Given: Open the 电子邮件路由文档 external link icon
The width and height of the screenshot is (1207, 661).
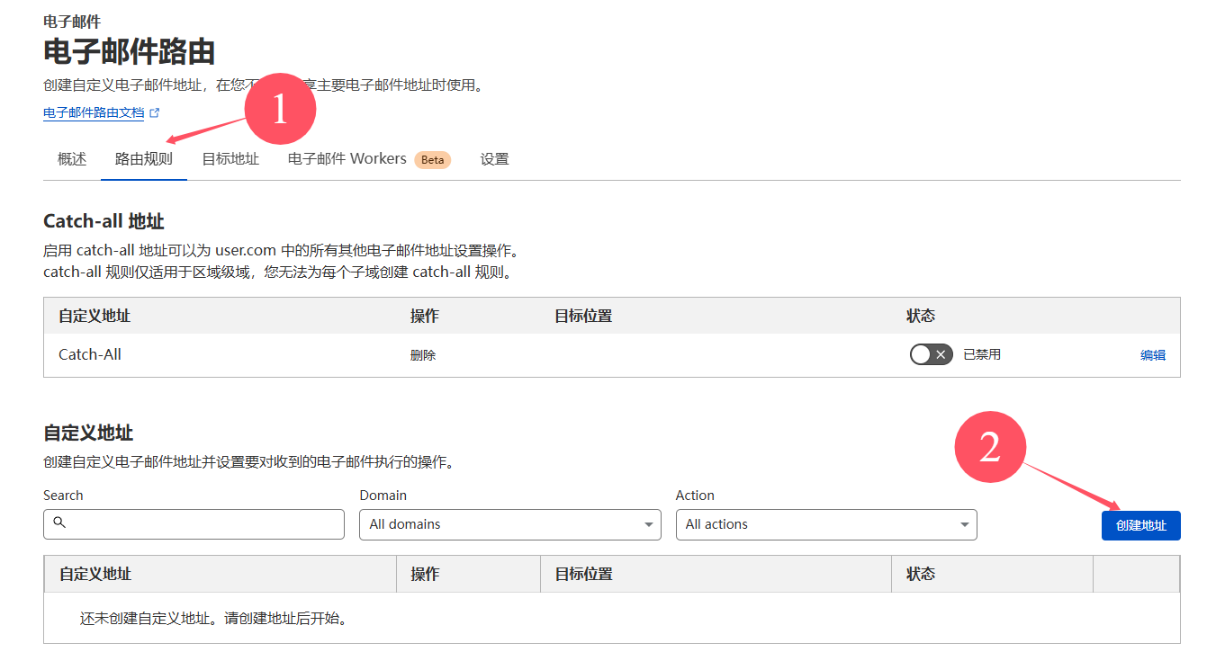Looking at the screenshot, I should 155,113.
